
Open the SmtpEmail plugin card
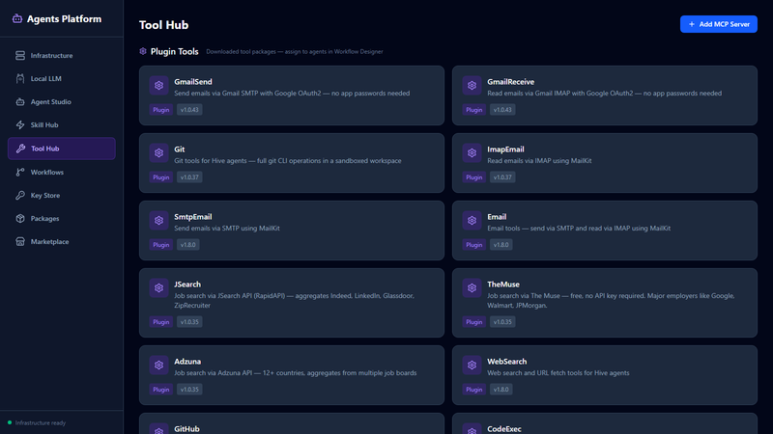[291, 228]
